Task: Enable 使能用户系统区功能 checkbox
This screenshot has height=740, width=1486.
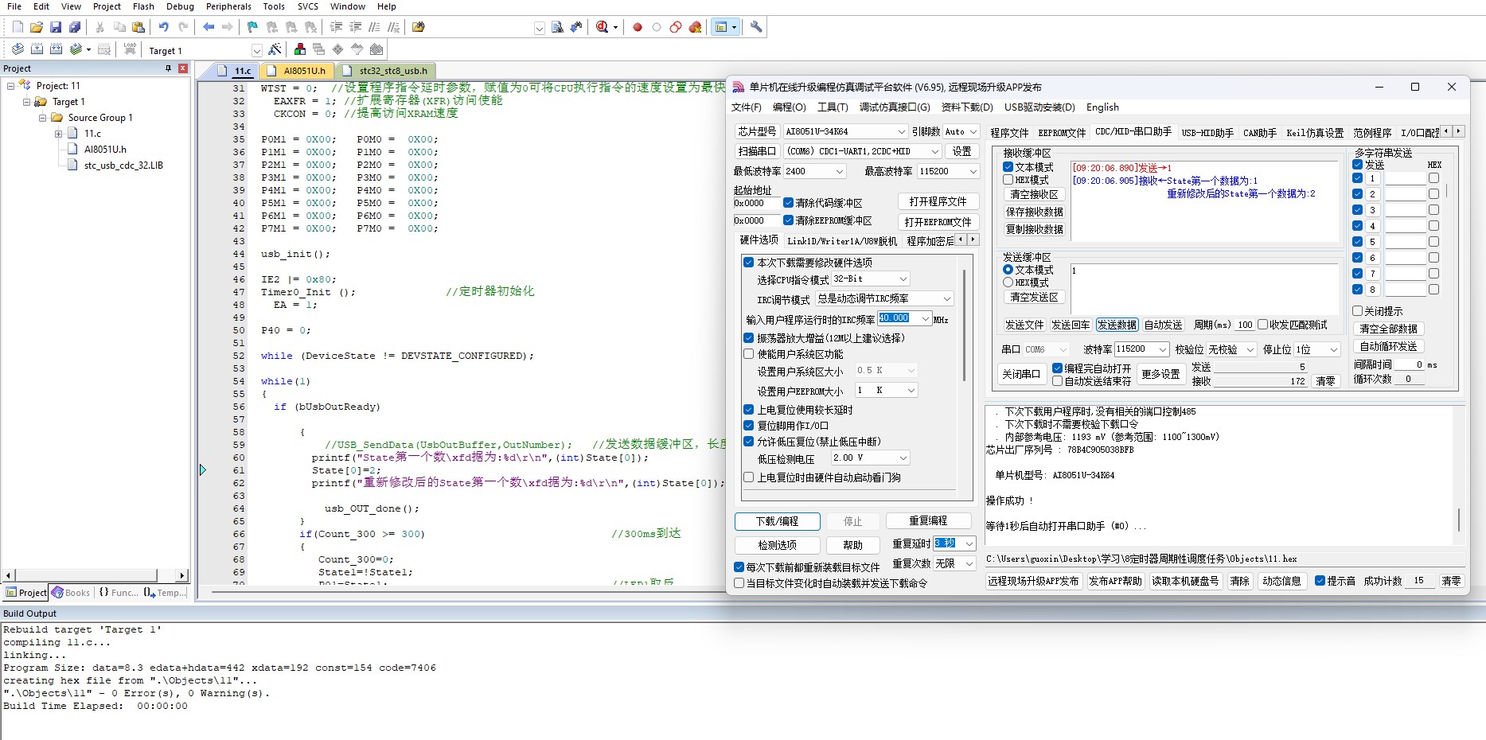Action: click(x=749, y=354)
